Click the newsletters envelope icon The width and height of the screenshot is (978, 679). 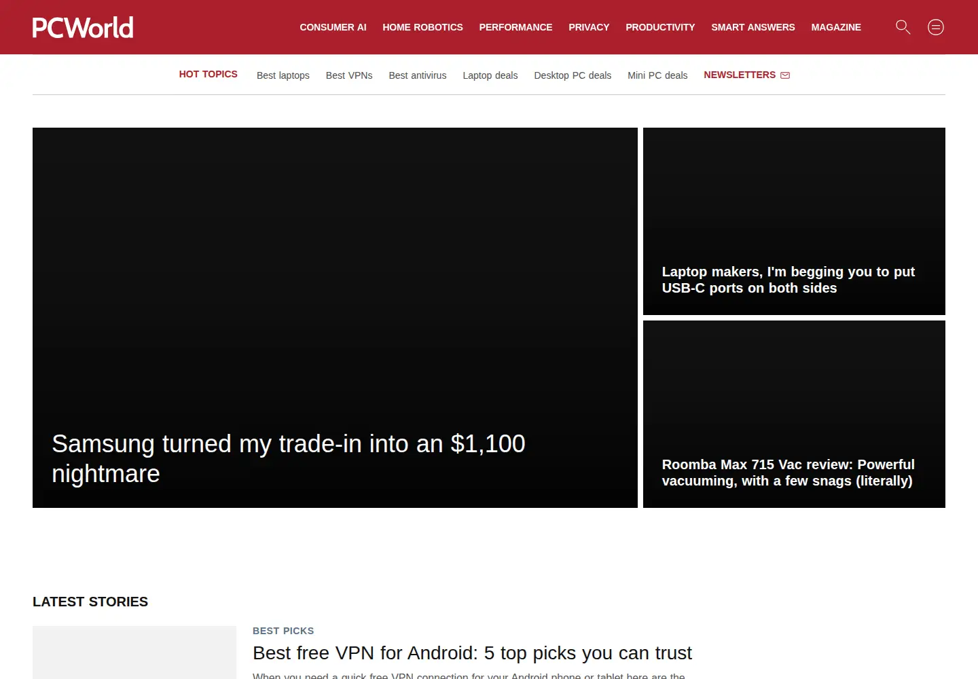(785, 75)
